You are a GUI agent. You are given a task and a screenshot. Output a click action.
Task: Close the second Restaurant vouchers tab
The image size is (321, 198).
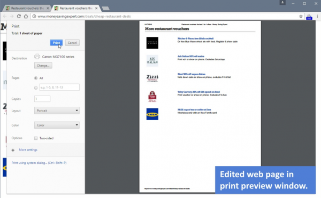tap(96, 8)
